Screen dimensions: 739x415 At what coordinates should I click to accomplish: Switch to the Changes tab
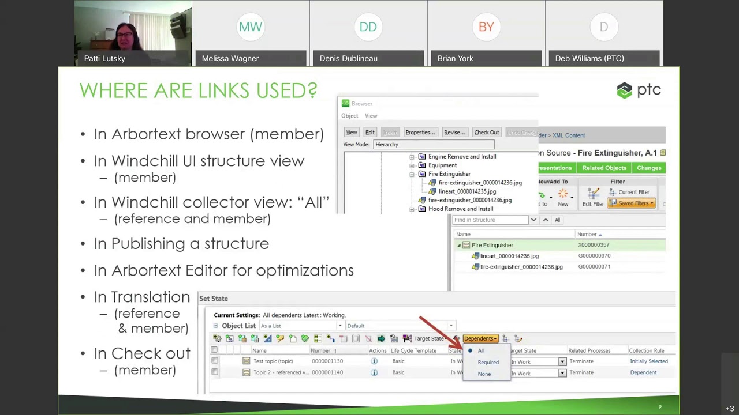coord(649,168)
